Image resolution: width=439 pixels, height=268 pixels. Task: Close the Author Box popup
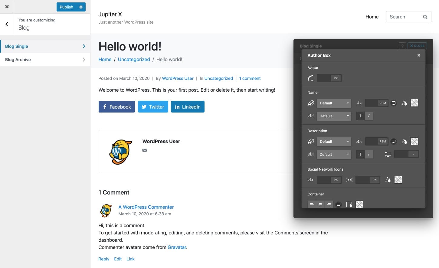(x=419, y=55)
